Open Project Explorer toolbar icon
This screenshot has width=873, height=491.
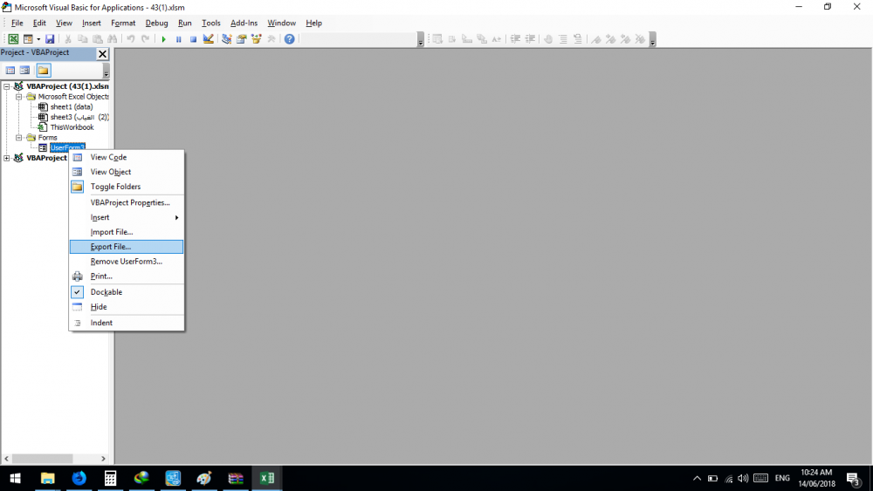coord(227,39)
